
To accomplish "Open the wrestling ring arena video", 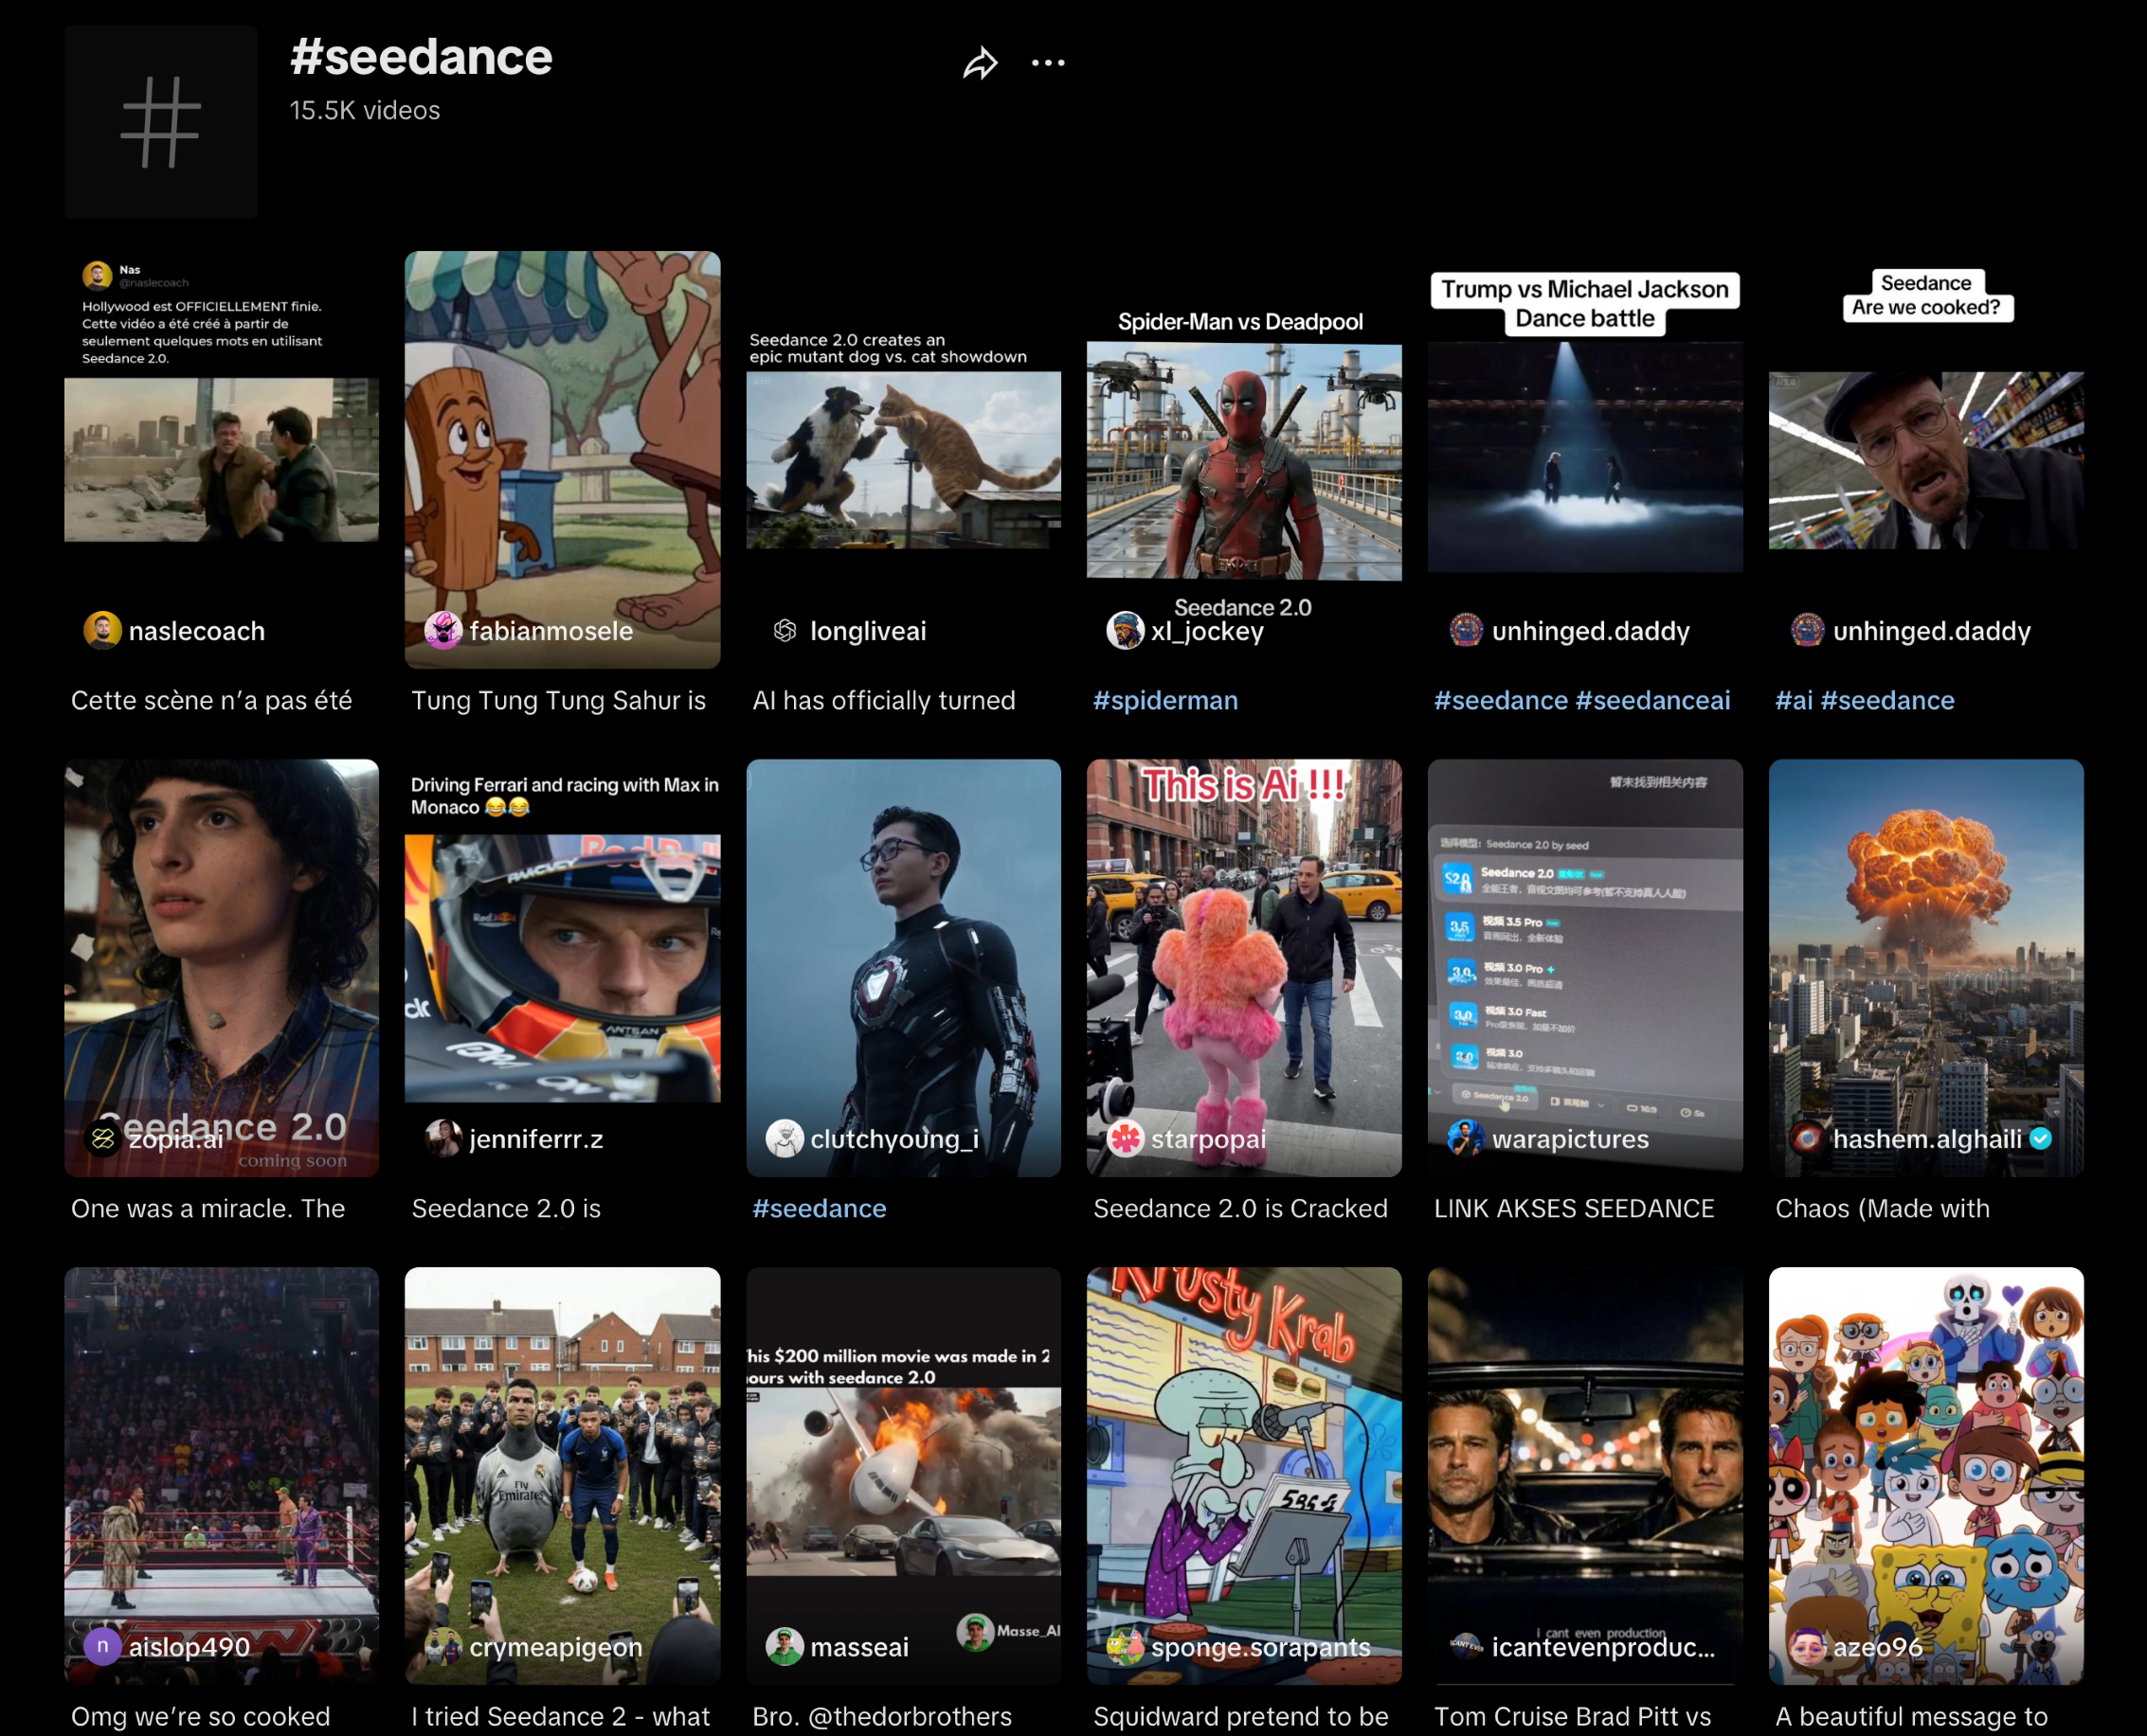I will (x=221, y=1476).
